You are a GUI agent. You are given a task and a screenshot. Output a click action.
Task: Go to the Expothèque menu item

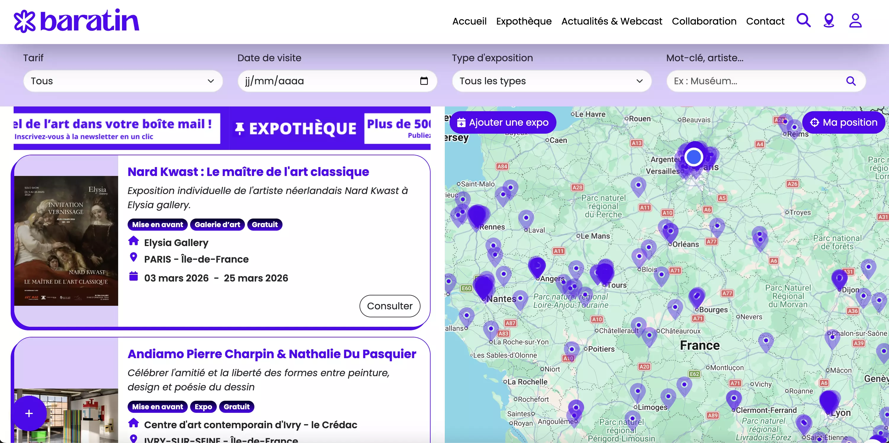tap(524, 21)
